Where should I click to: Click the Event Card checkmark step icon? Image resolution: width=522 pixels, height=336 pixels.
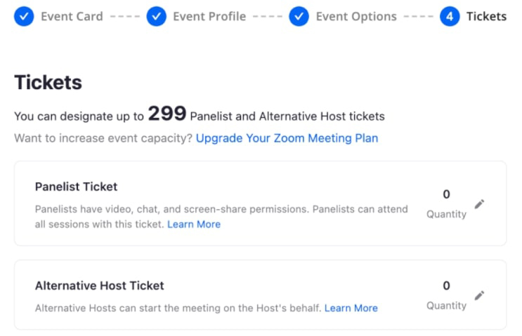pyautogui.click(x=24, y=16)
